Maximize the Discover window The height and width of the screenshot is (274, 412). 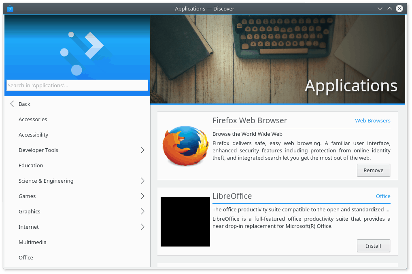(390, 8)
